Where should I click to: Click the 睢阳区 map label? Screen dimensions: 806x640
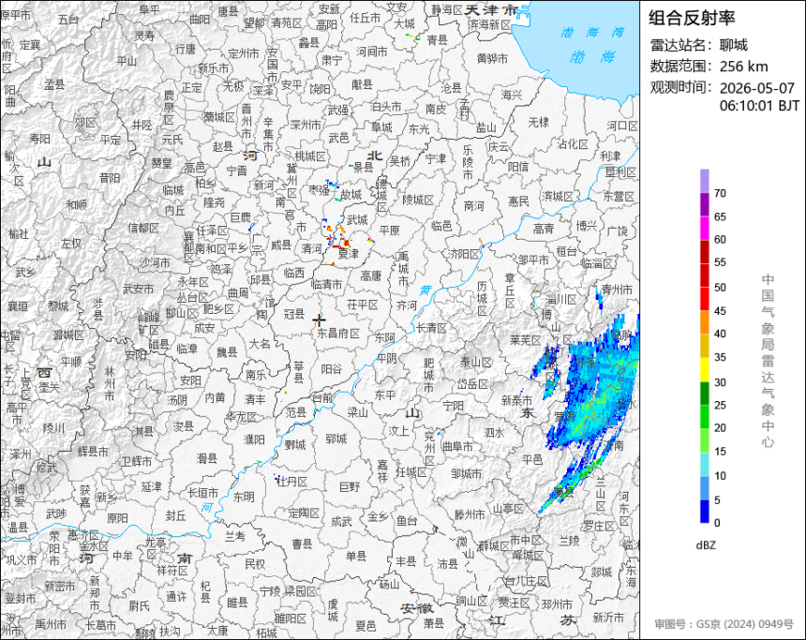[290, 618]
